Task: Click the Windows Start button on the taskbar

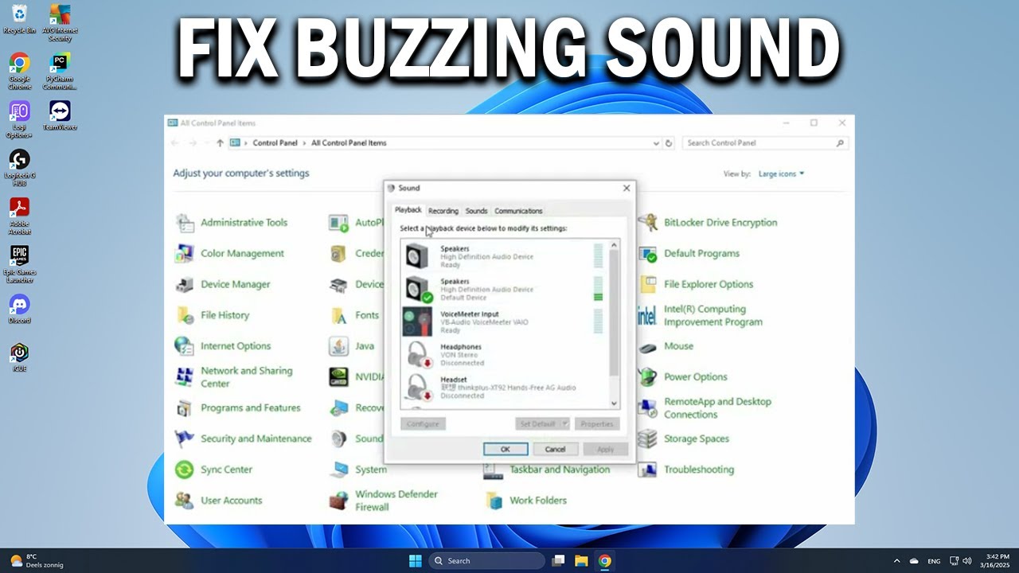Action: [x=415, y=561]
